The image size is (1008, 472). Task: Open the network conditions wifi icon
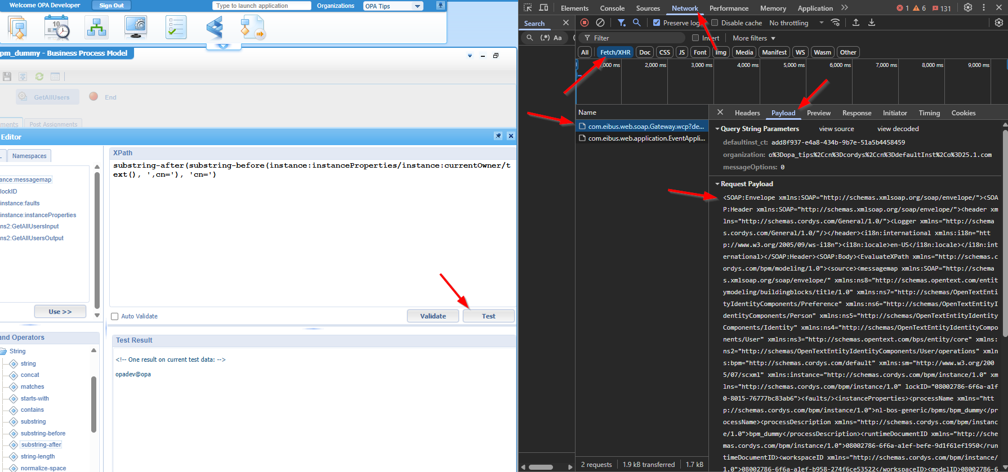point(836,23)
